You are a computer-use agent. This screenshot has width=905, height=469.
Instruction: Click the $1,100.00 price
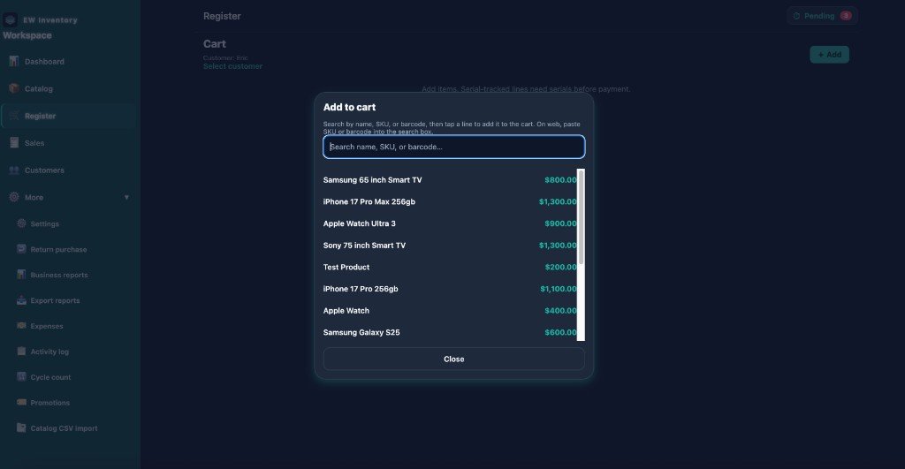559,289
